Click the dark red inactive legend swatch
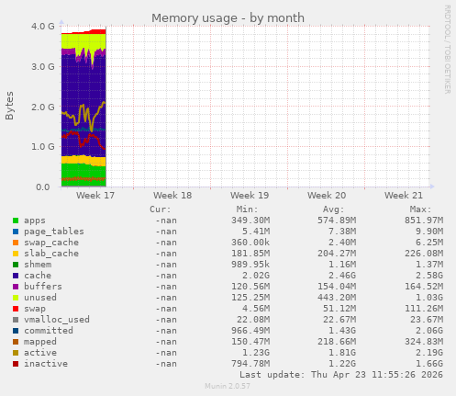Viewport: 456px width, 396px height. 16,364
